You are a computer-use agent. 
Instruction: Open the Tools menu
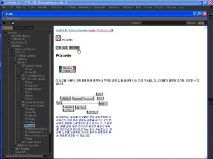pos(31,7)
